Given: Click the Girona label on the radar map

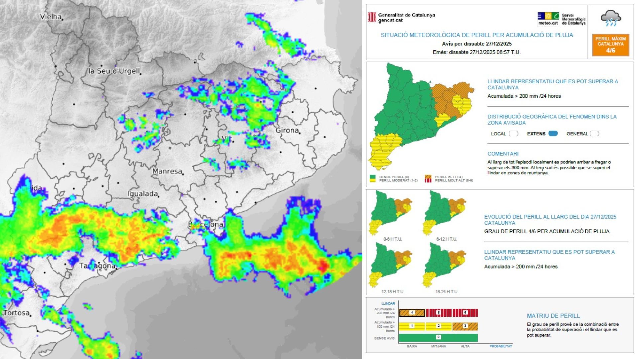Looking at the screenshot, I should point(287,130).
